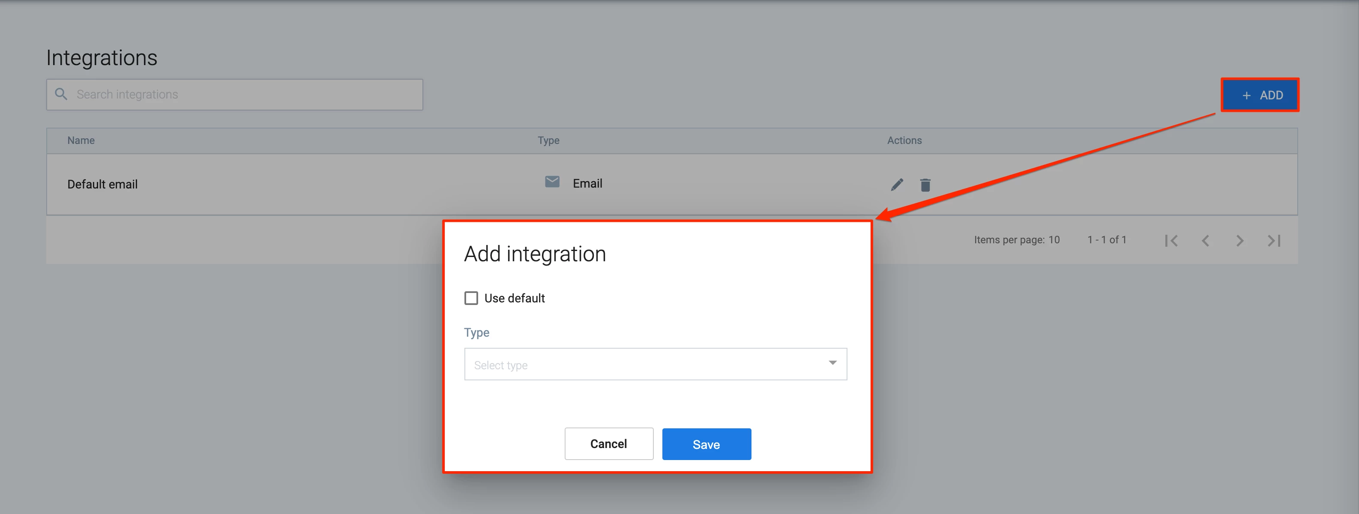Screen dimensions: 1359x514
Task: Go to the first page of results
Action: point(1171,240)
